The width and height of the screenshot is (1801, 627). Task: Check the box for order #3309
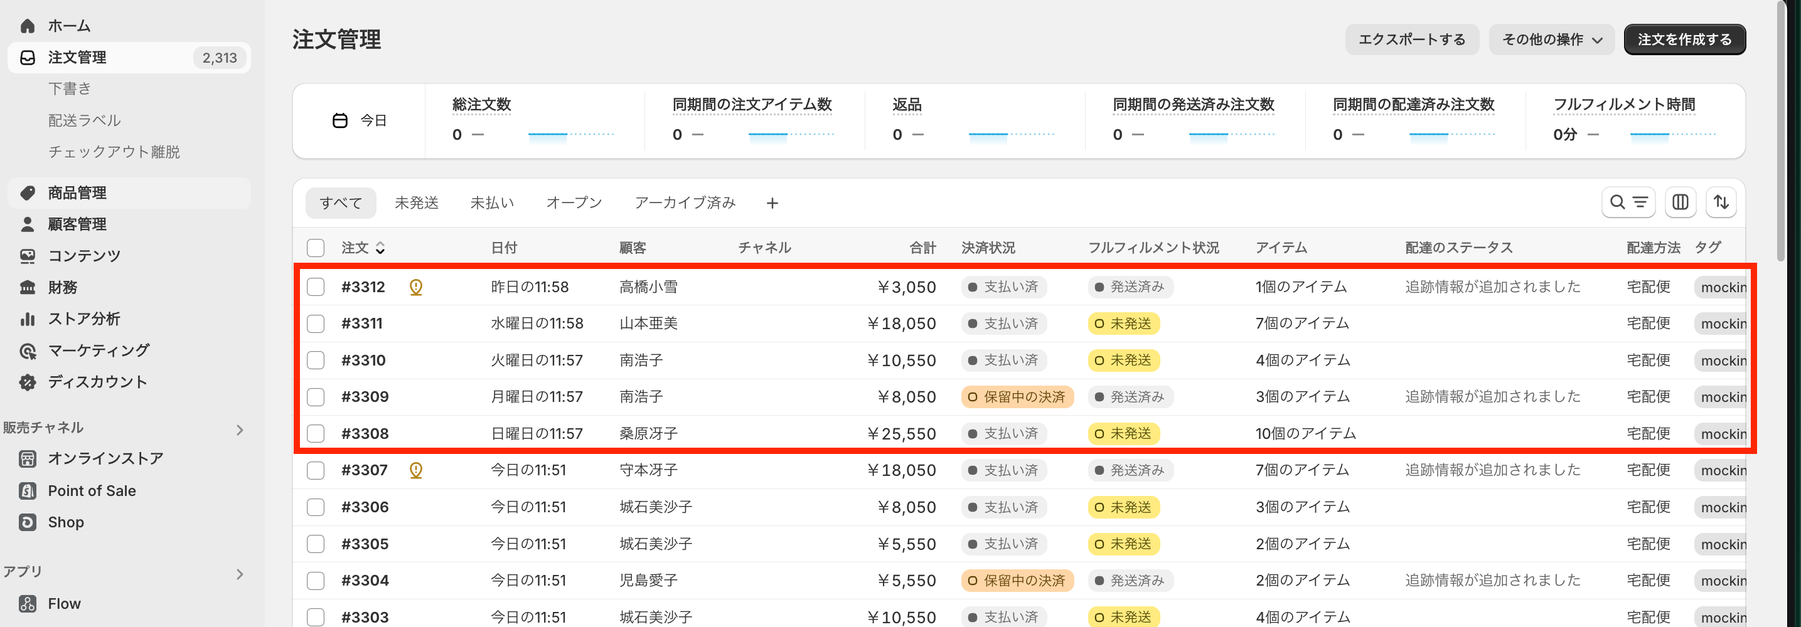[x=316, y=398]
